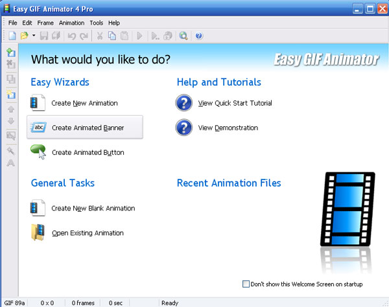Click the New blank frame star icon

[11, 95]
